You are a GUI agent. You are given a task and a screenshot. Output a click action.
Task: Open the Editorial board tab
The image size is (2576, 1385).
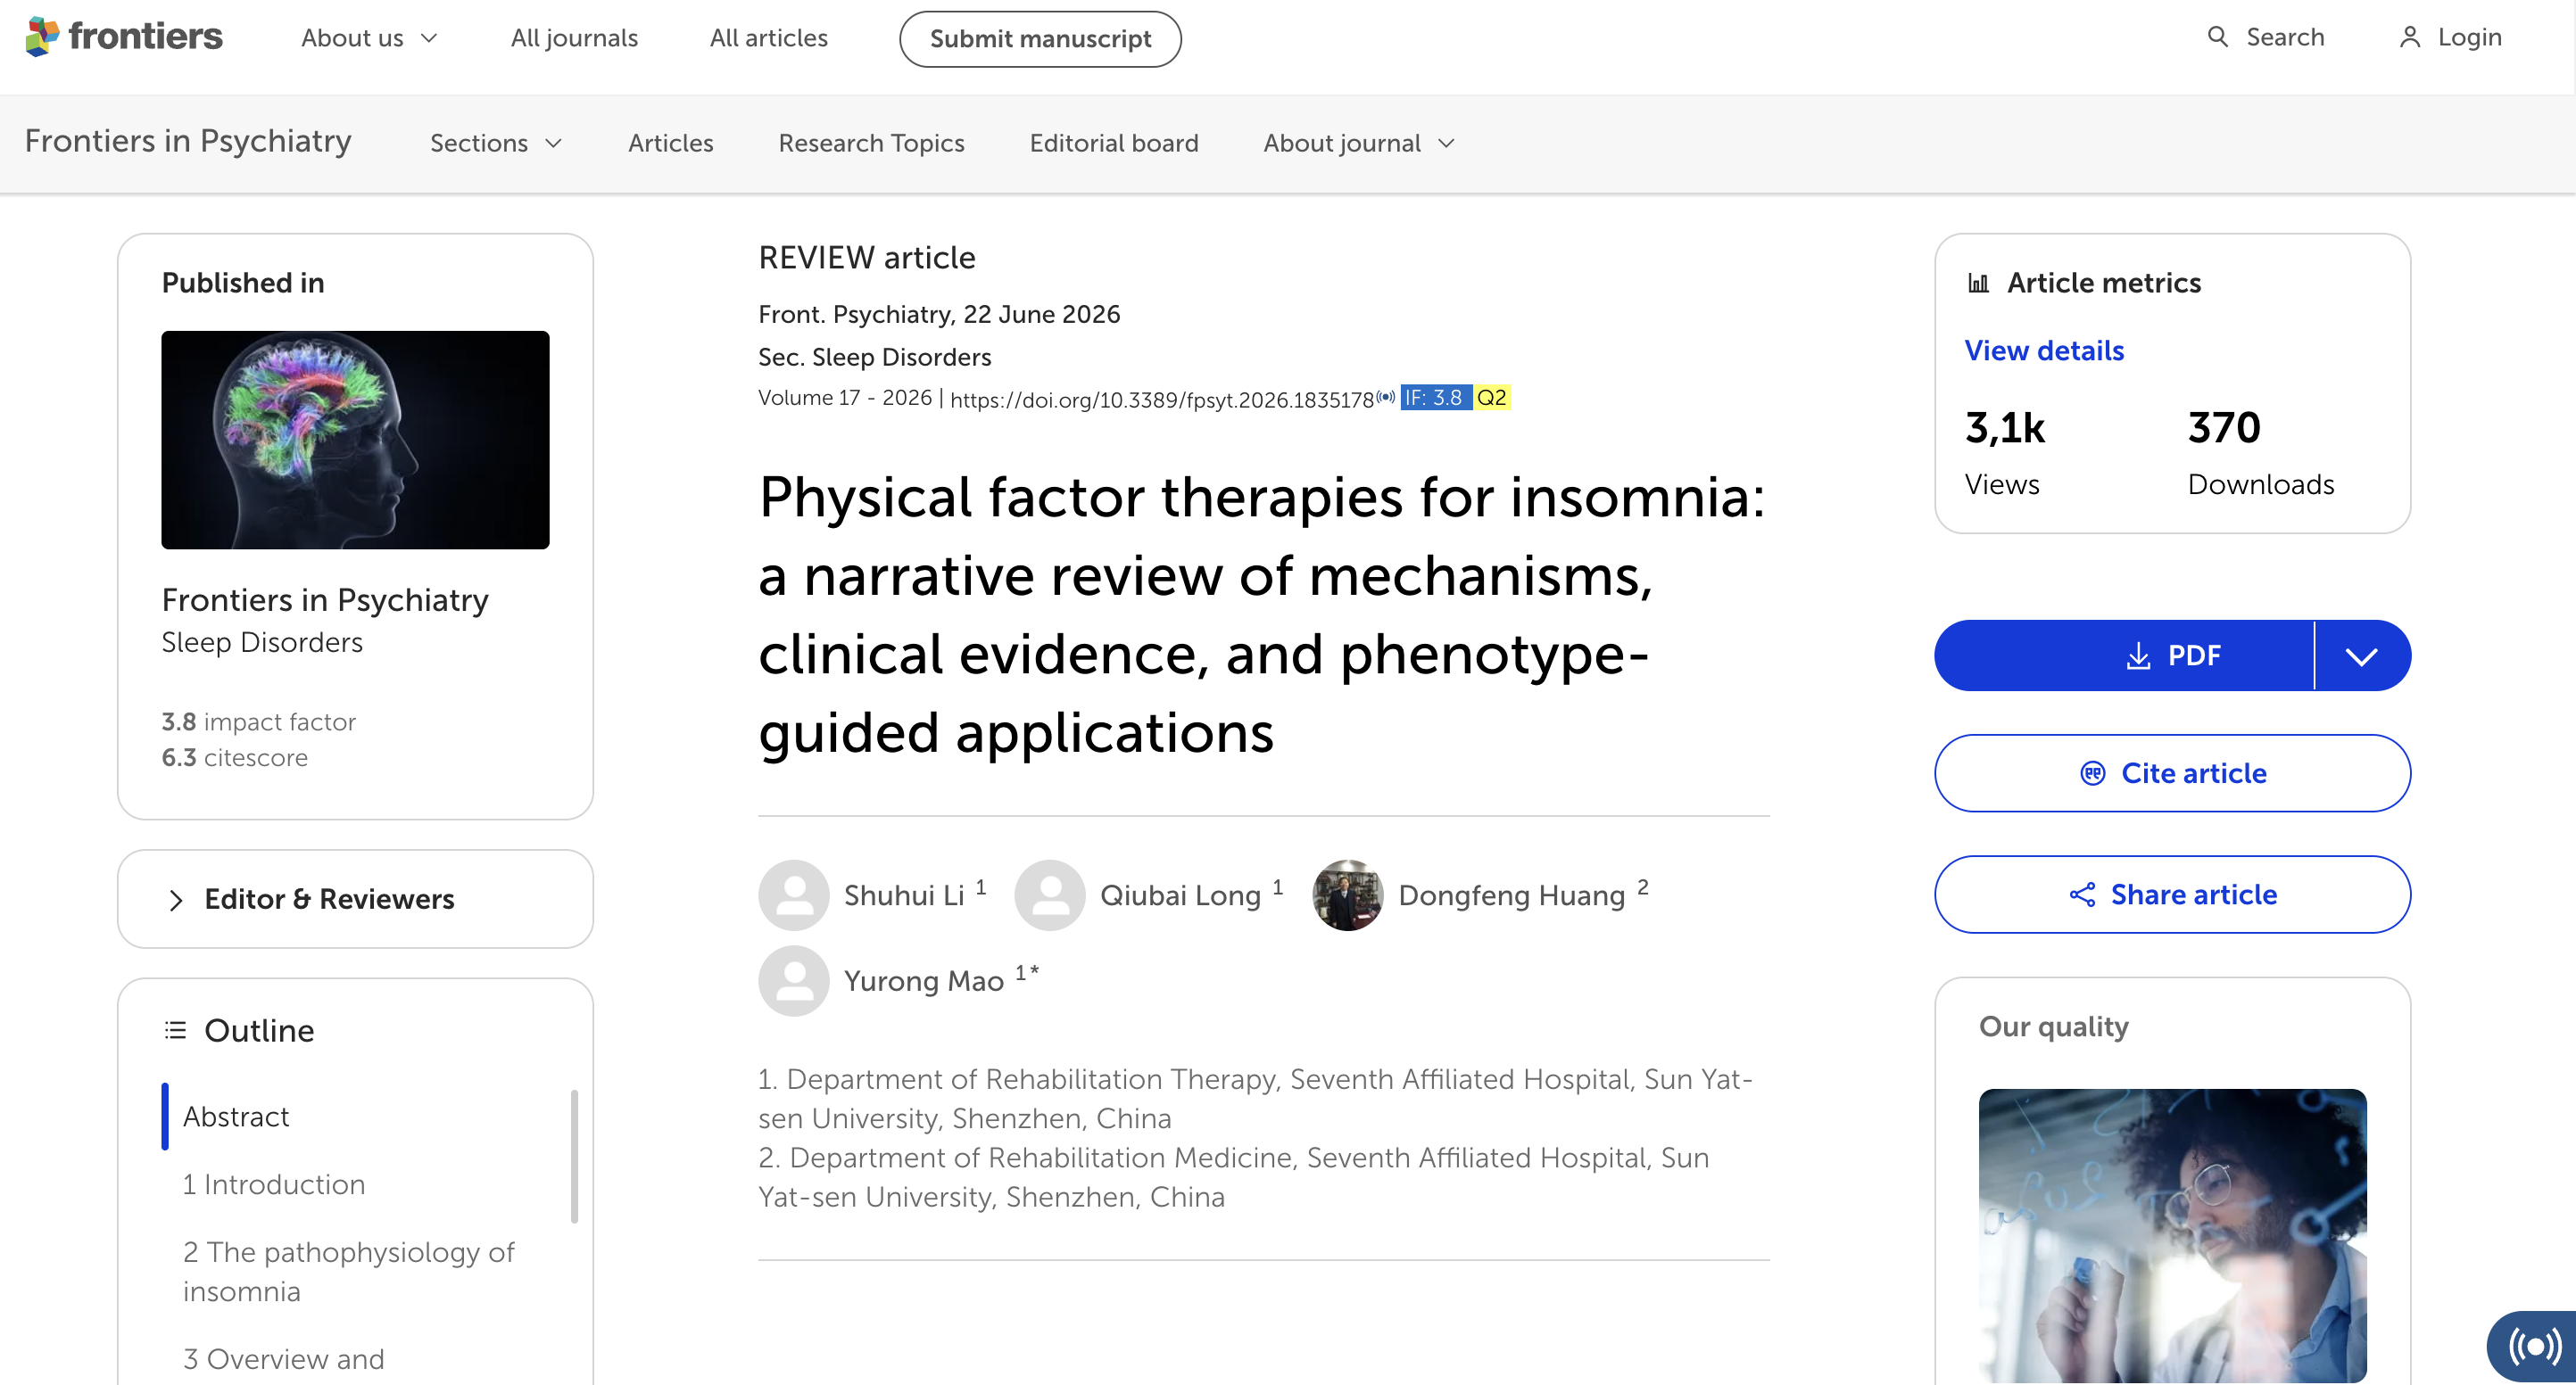[x=1114, y=143]
